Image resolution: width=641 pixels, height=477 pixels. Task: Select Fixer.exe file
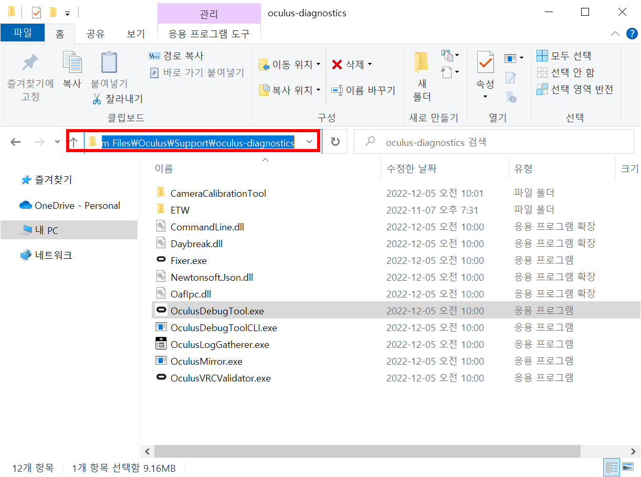[188, 260]
